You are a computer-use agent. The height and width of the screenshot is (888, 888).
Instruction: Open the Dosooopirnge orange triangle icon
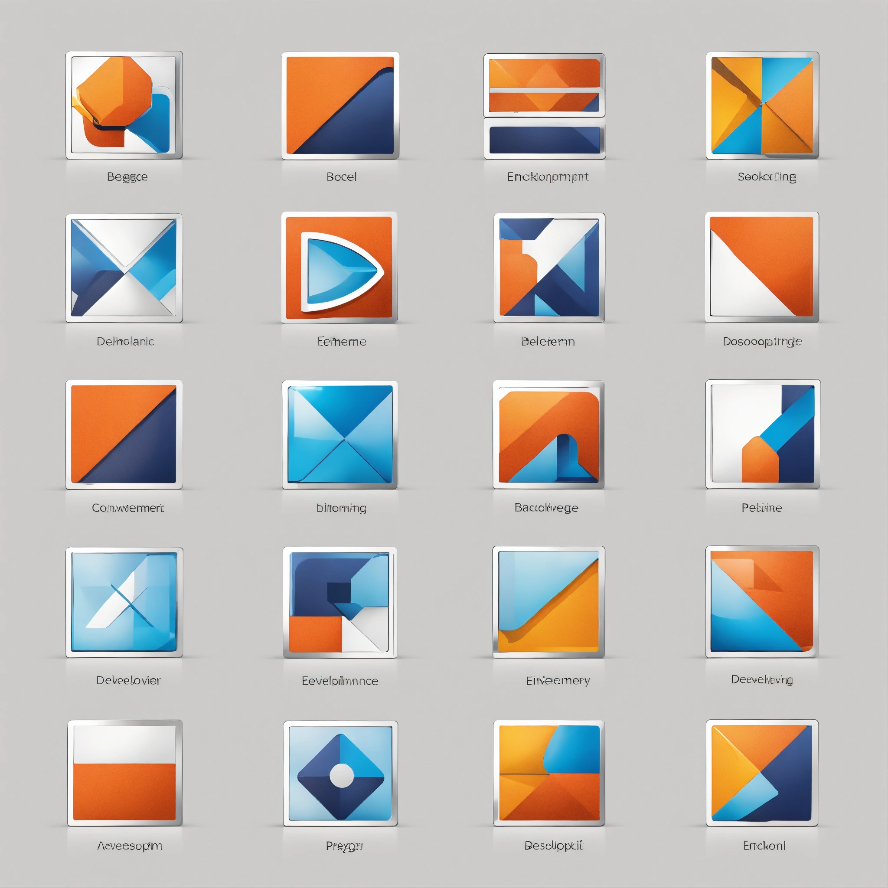coord(761,267)
